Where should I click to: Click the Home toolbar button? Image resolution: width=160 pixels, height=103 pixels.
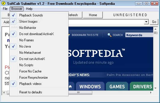[93, 15]
